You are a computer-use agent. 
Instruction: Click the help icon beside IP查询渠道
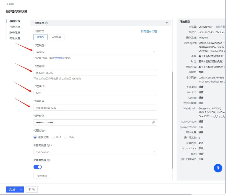[x=48, y=145]
